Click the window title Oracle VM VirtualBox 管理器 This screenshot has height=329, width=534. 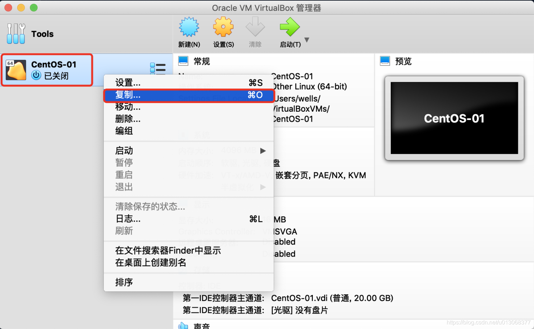point(267,8)
